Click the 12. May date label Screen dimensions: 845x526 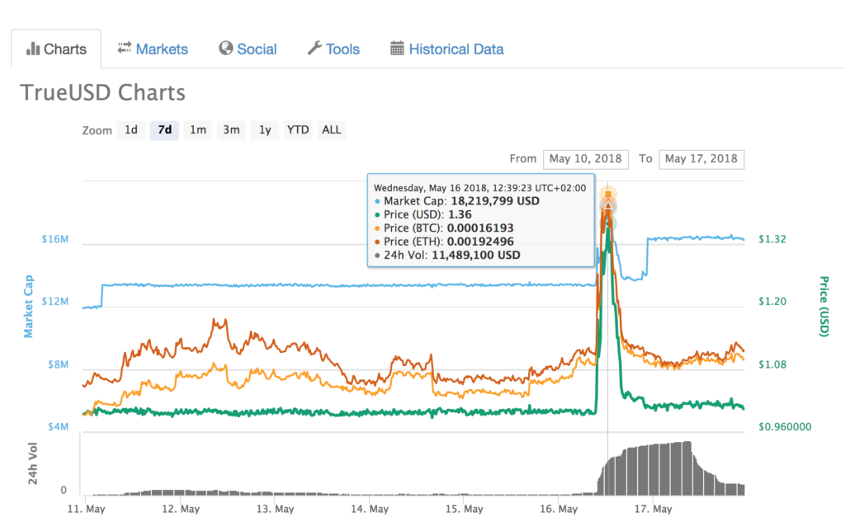click(x=181, y=509)
